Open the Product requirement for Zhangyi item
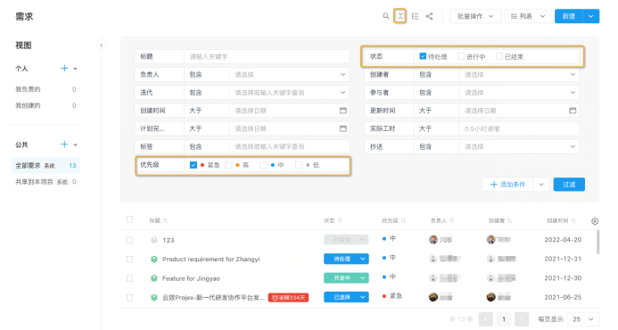 click(210, 259)
